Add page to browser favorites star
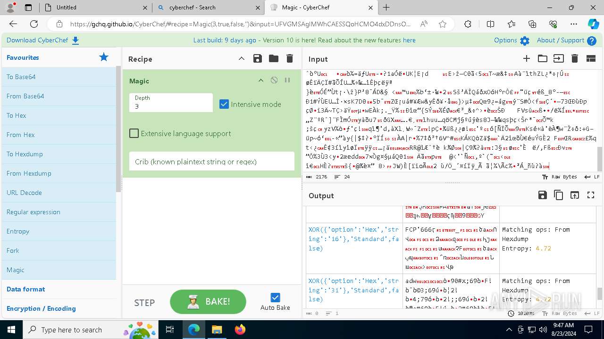The image size is (604, 339). click(x=442, y=24)
